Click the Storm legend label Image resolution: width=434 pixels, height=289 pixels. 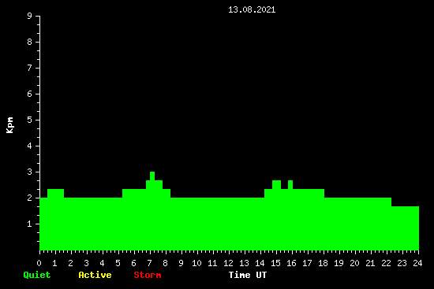pyautogui.click(x=148, y=275)
